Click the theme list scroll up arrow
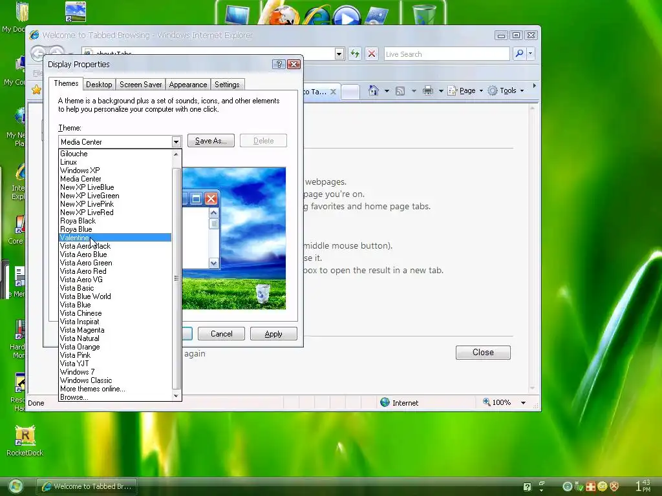Screen dimensions: 662x496 176,154
